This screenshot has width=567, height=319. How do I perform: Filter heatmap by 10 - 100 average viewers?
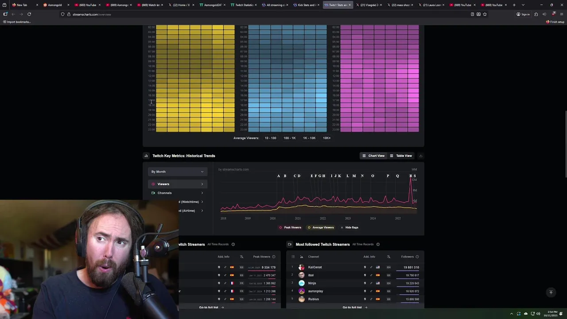click(x=270, y=138)
